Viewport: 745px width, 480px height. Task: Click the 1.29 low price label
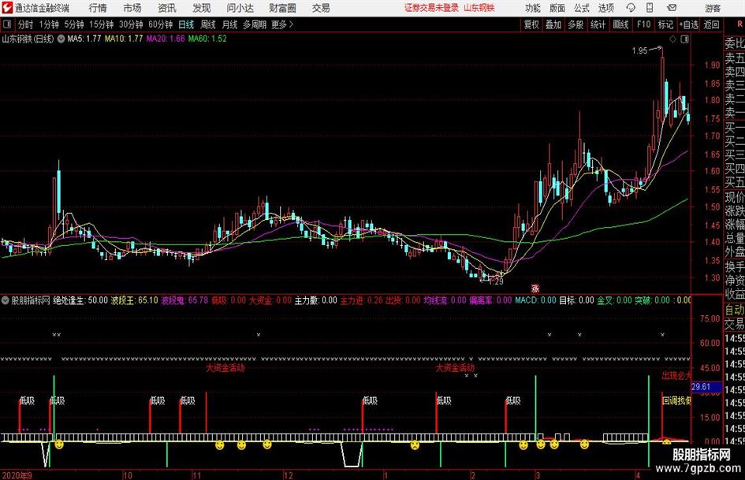[x=496, y=281]
